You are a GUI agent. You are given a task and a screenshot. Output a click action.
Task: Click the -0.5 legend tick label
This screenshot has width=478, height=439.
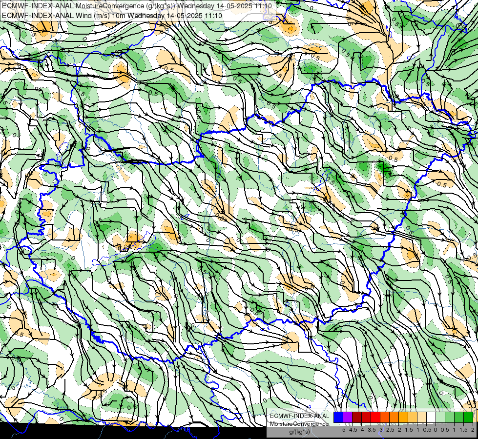(x=426, y=430)
